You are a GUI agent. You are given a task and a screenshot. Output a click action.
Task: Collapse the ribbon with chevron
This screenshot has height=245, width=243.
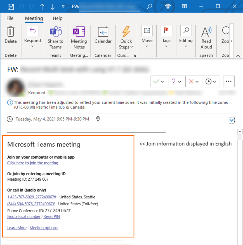point(238,56)
